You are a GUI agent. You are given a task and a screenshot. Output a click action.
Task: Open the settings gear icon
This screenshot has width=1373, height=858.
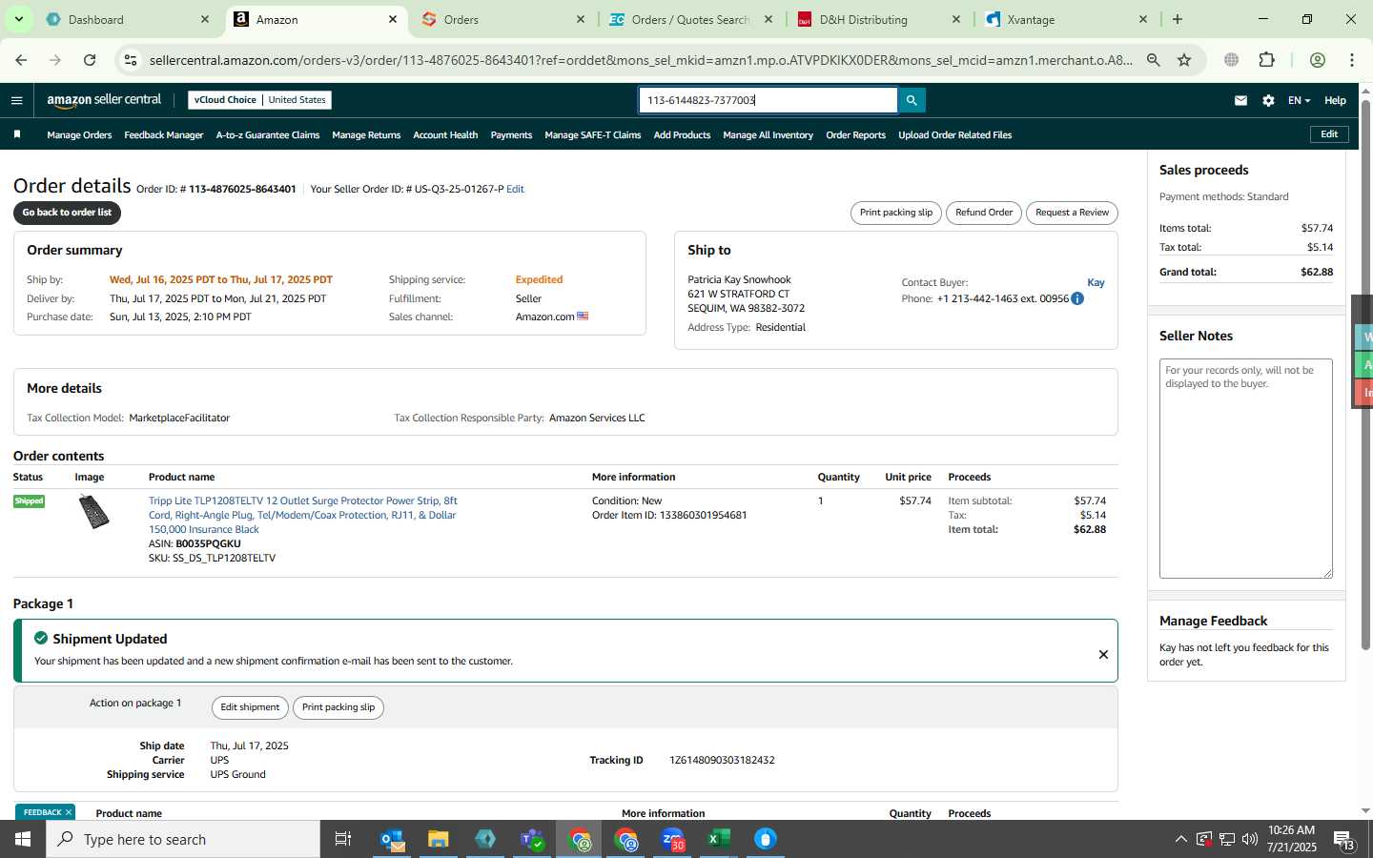point(1268,100)
